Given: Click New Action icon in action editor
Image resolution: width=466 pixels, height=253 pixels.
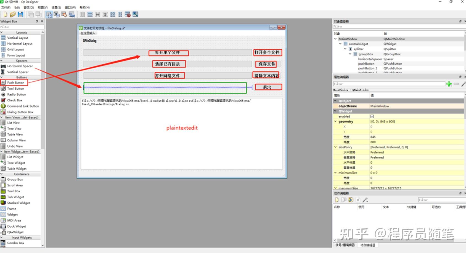Looking at the screenshot, I should coord(337,200).
